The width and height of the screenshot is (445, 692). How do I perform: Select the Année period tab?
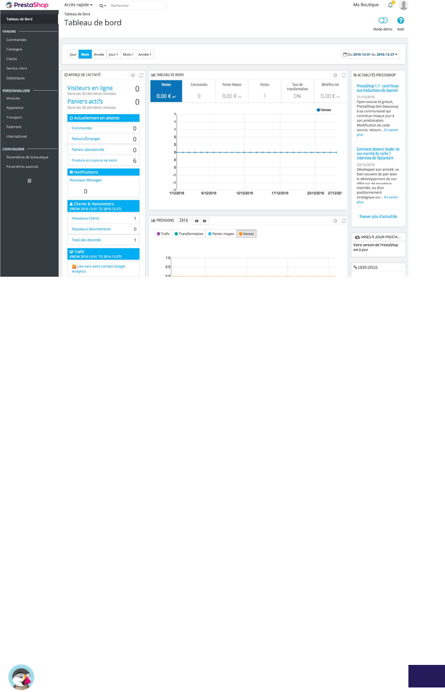point(99,54)
